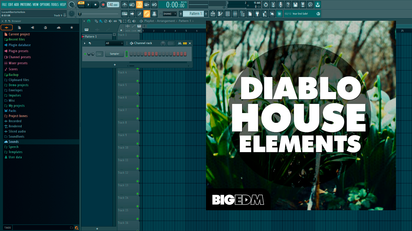Click the save project floppy icon

(x=295, y=5)
